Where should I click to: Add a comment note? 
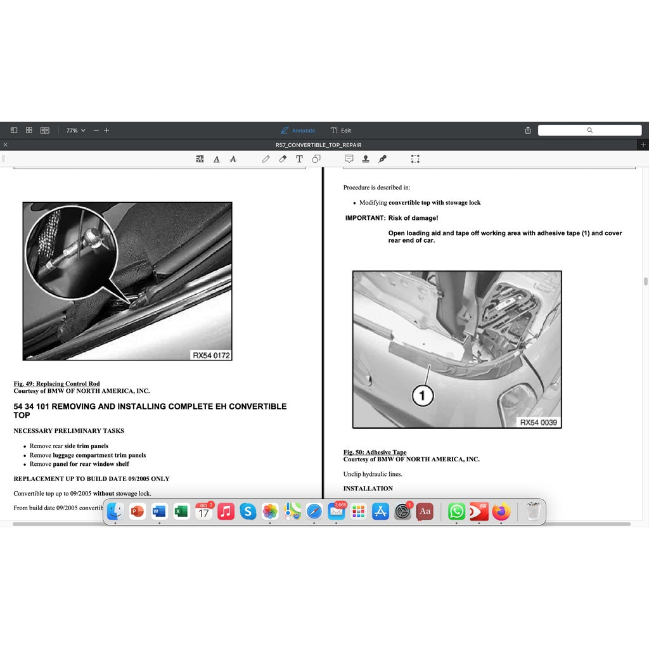point(349,159)
